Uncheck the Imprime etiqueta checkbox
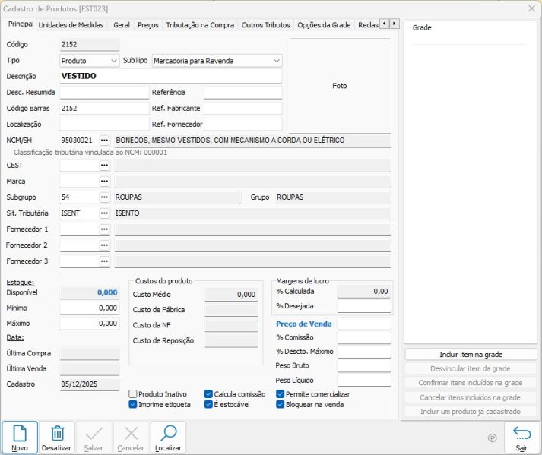The image size is (542, 455). pyautogui.click(x=133, y=405)
